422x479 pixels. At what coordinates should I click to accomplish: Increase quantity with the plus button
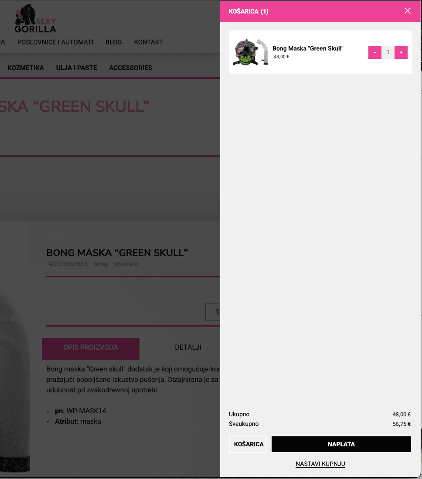pyautogui.click(x=401, y=52)
